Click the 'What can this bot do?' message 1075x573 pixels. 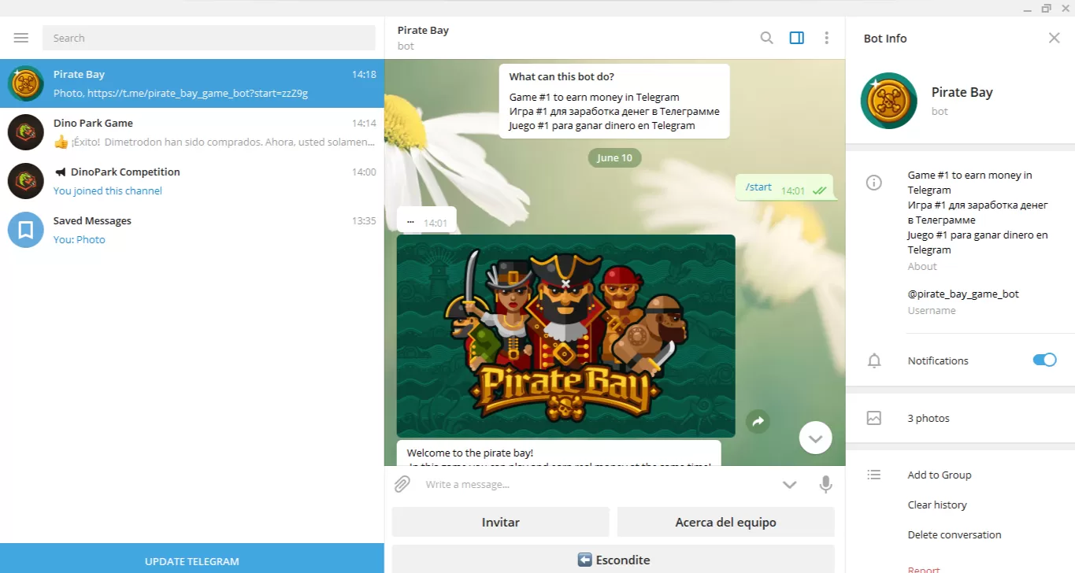pos(614,102)
